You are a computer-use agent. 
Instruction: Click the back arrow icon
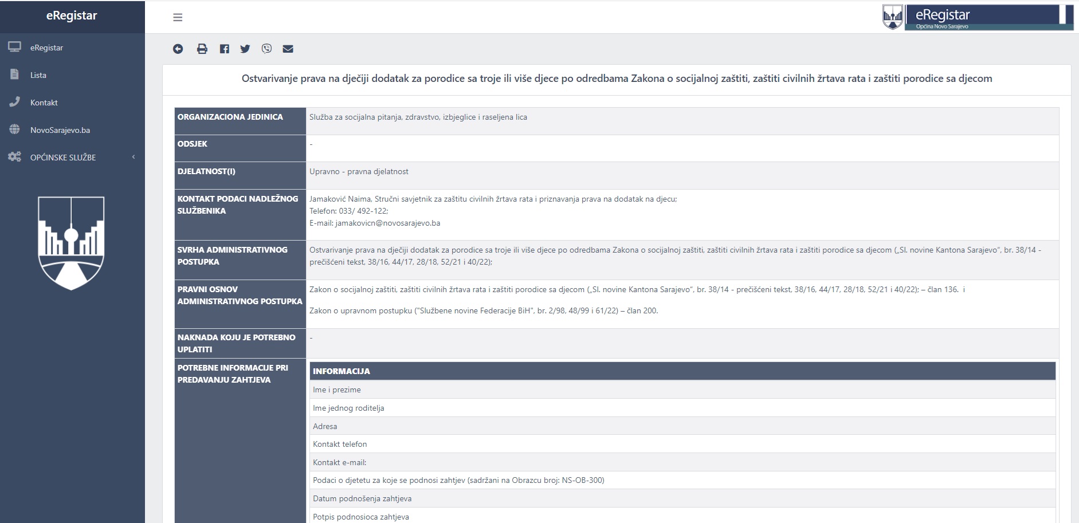[178, 49]
